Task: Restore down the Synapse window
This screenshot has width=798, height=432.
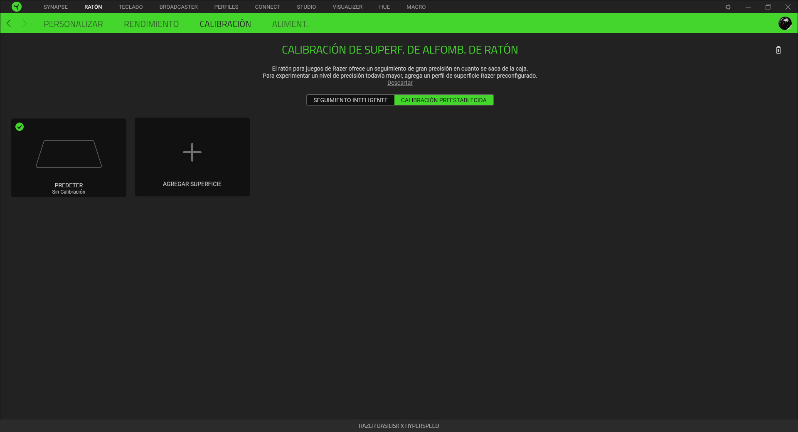Action: click(x=768, y=7)
